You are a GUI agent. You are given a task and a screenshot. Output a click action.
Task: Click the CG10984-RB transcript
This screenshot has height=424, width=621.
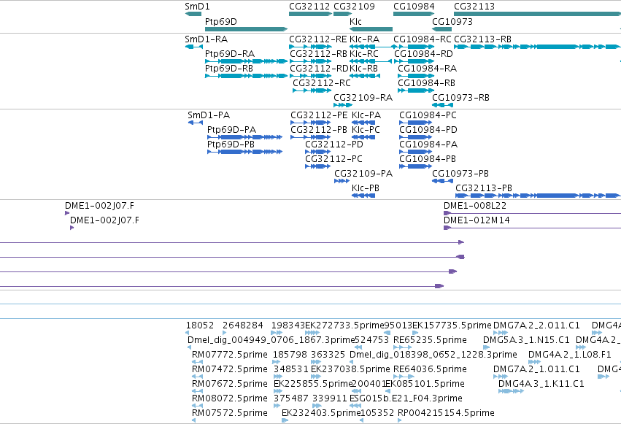[x=416, y=90]
